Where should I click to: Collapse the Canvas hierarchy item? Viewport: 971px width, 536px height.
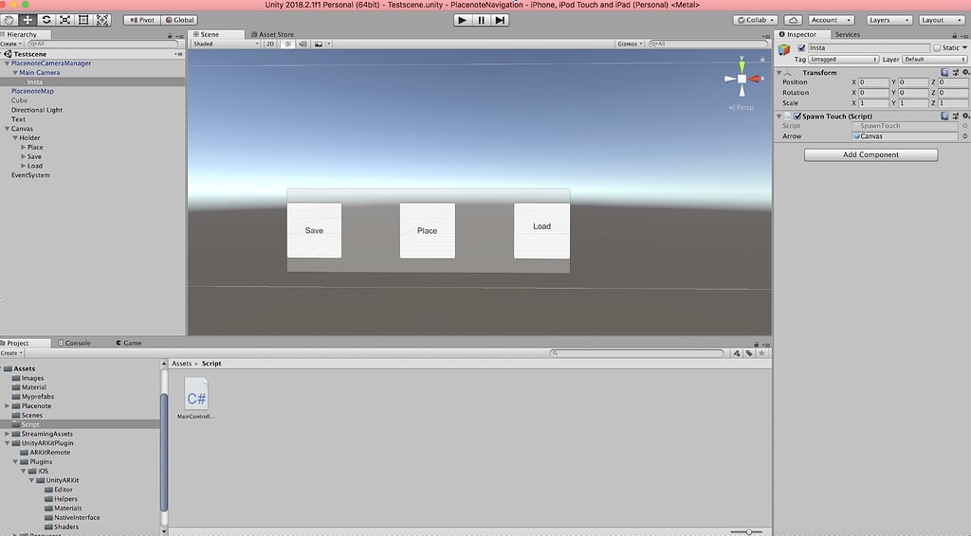pyautogui.click(x=7, y=129)
